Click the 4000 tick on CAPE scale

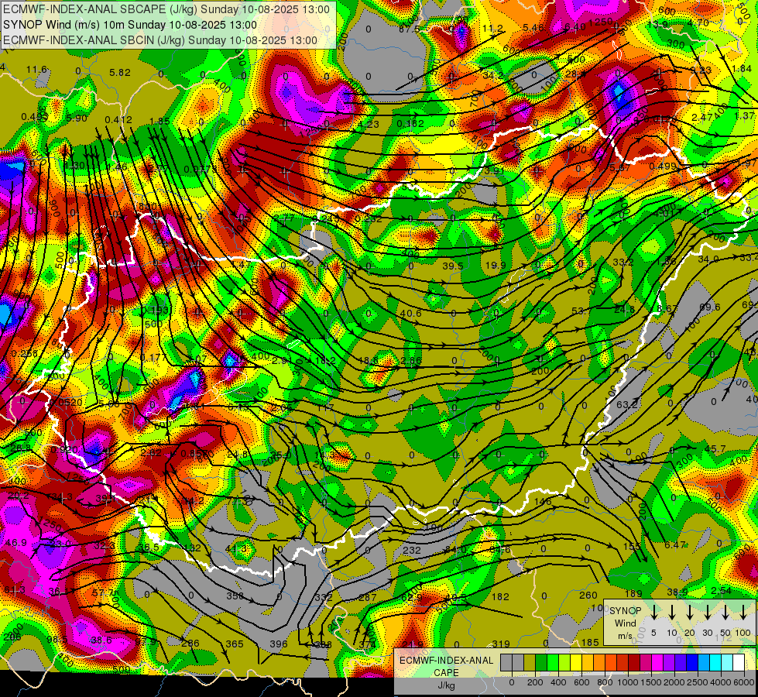click(721, 682)
